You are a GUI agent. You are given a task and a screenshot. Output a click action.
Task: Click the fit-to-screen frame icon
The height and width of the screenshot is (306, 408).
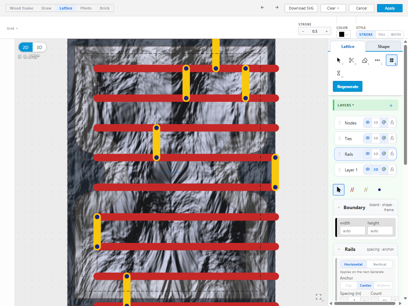pyautogui.click(x=319, y=297)
